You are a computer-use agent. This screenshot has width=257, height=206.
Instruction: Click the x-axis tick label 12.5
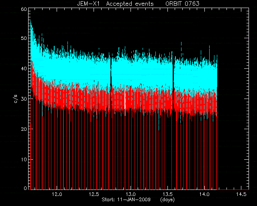(x=94, y=194)
